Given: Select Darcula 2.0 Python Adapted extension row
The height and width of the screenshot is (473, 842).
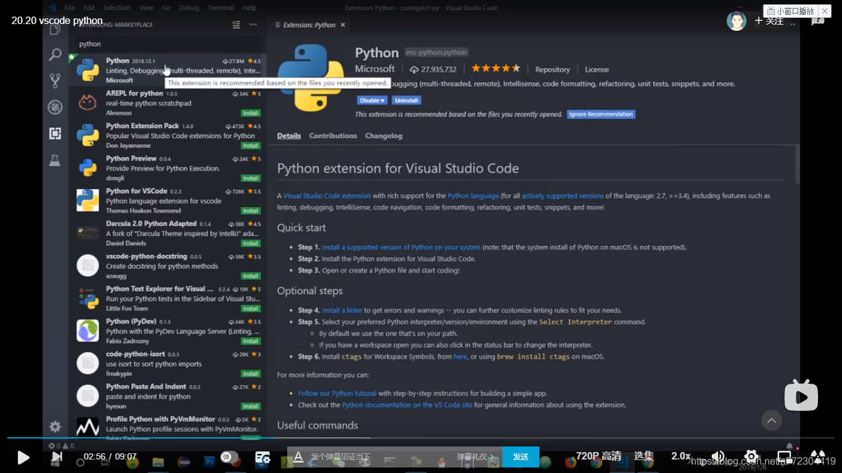Looking at the screenshot, I should (x=167, y=233).
